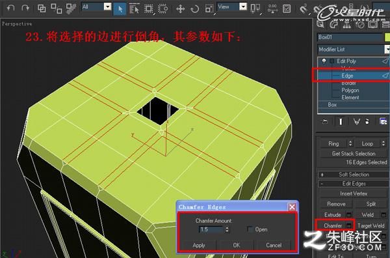
Task: Click the Rectangular Selection Region icon
Action: (149, 9)
